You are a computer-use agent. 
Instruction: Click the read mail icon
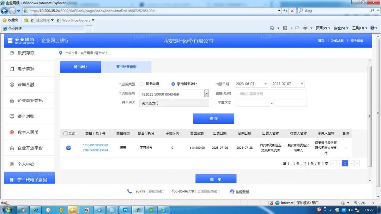click(297, 28)
